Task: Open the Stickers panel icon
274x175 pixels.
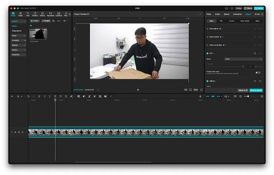Action: [35, 14]
